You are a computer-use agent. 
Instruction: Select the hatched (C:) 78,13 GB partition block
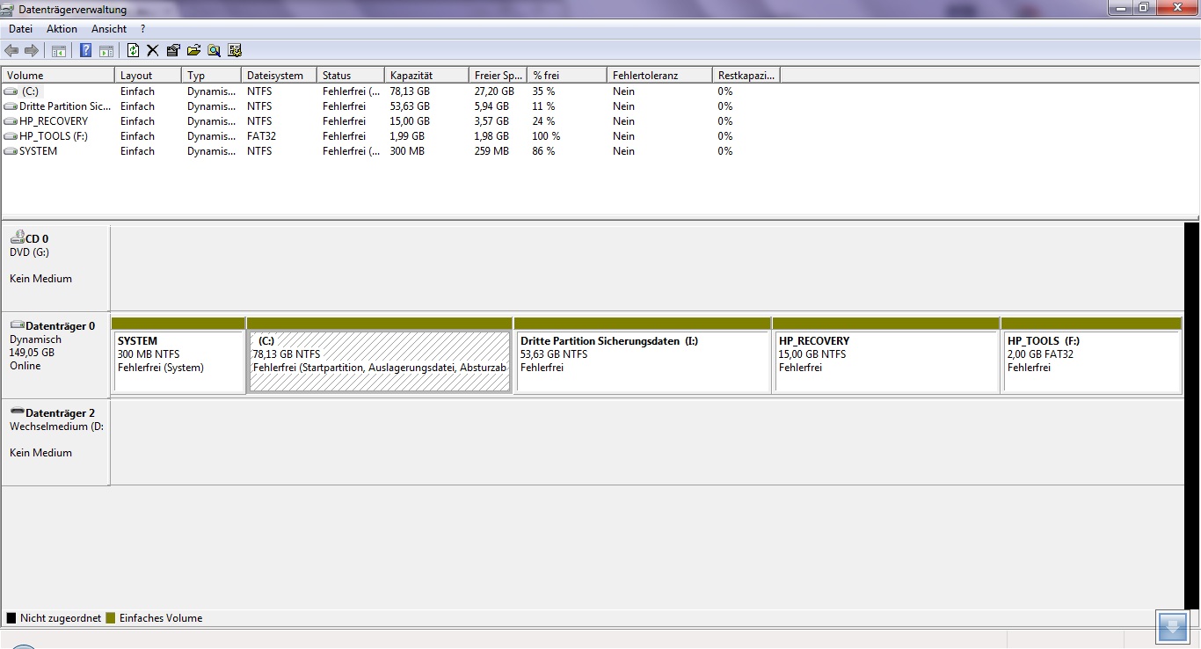coord(380,354)
